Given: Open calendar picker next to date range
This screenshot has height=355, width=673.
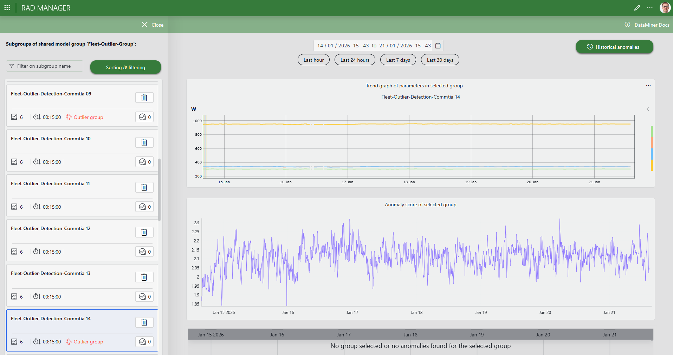Looking at the screenshot, I should pos(438,46).
